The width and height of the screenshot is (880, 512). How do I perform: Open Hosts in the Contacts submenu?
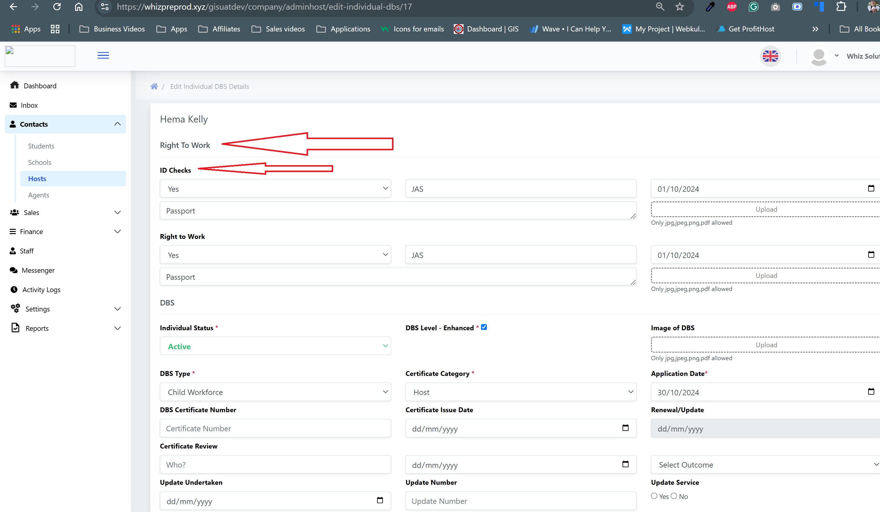[x=37, y=178]
